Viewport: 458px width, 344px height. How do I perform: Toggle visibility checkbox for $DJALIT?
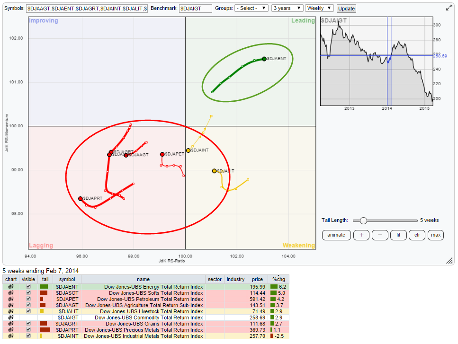tap(28, 311)
